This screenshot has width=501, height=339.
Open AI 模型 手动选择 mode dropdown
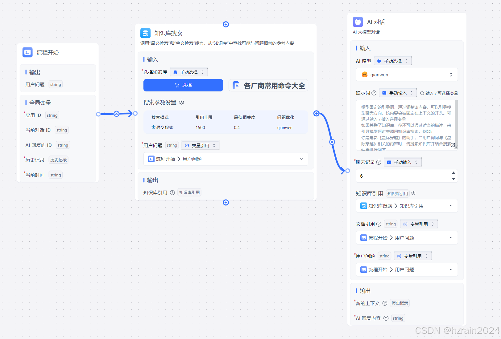(393, 61)
